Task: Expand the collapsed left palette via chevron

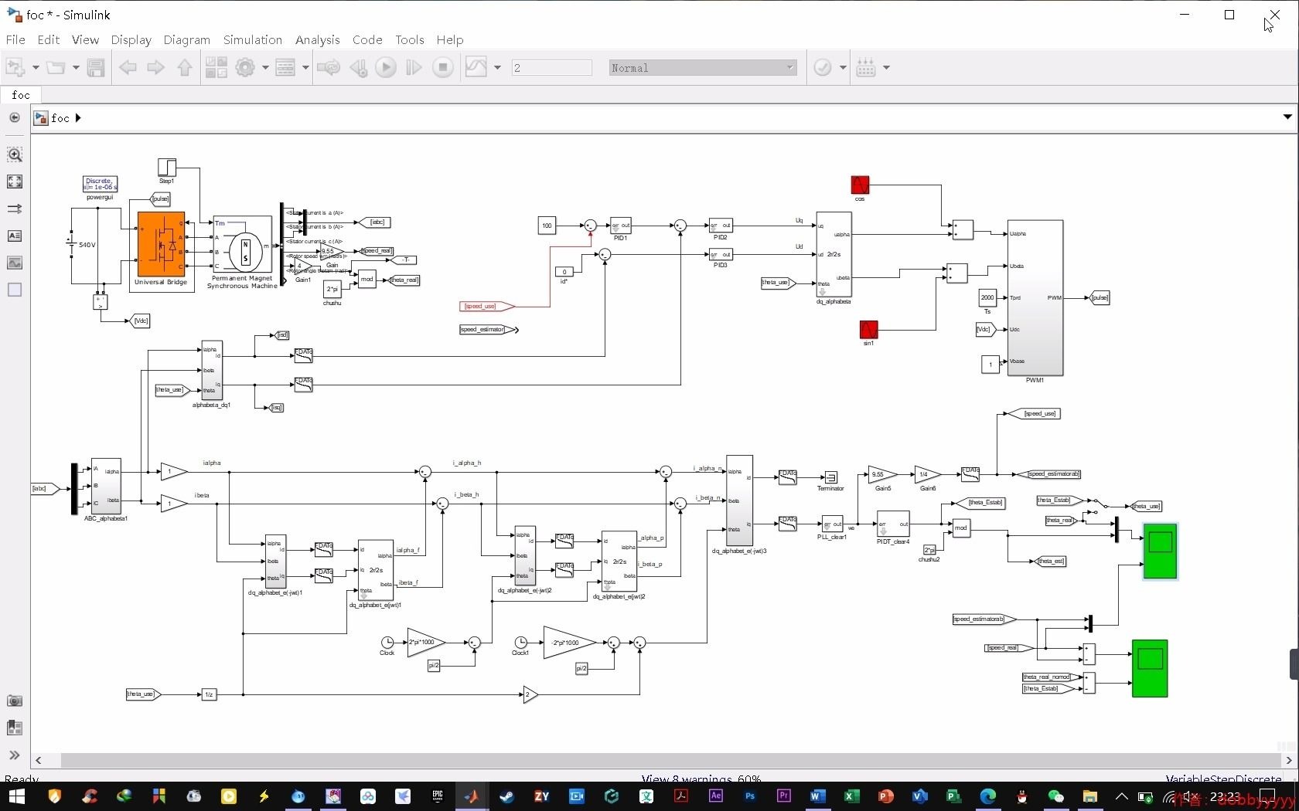Action: point(14,755)
